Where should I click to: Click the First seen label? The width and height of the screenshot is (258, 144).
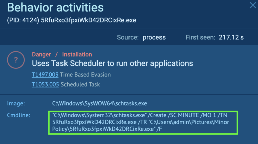(x=200, y=38)
